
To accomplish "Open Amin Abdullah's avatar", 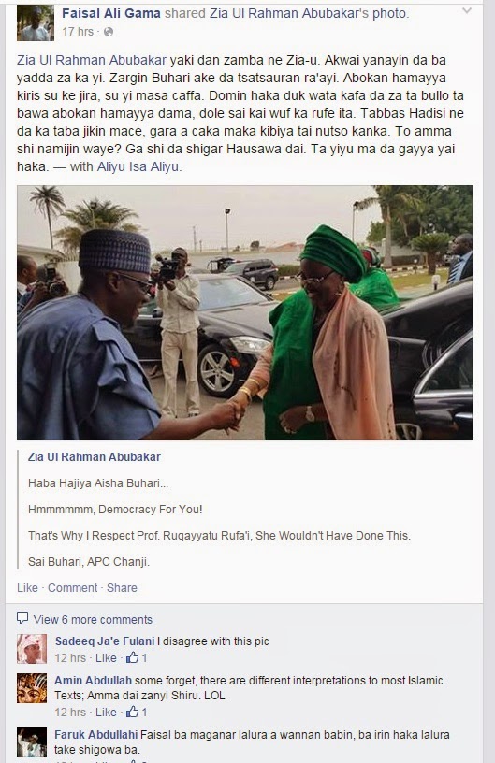I will coord(32,688).
